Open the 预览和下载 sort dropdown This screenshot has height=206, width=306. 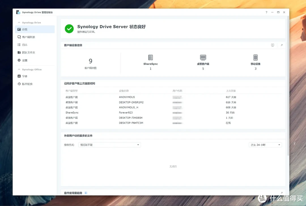tap(109, 145)
